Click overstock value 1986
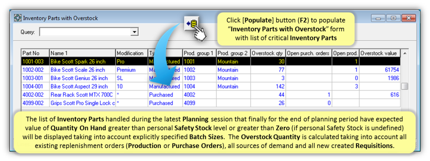The height and width of the screenshot is (161, 430). tap(393, 78)
